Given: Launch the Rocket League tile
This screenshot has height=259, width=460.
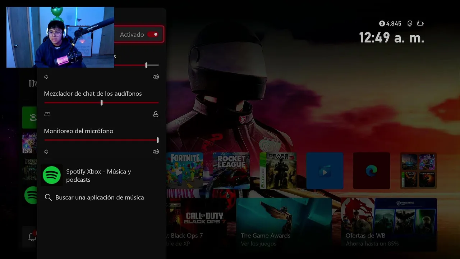Looking at the screenshot, I should pyautogui.click(x=231, y=171).
